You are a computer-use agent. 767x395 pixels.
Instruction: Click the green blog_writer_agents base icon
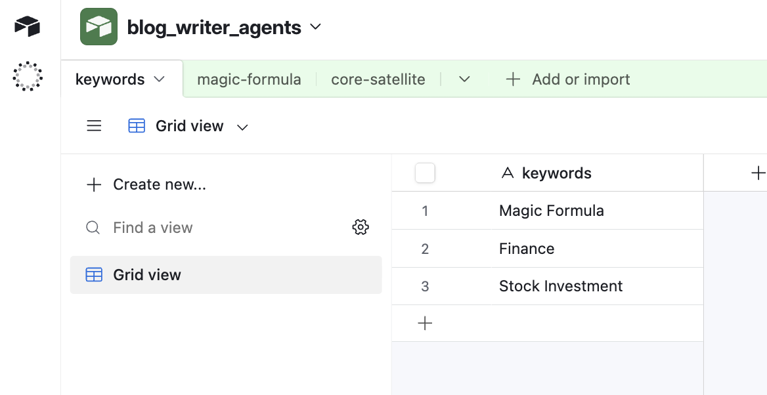(99, 27)
